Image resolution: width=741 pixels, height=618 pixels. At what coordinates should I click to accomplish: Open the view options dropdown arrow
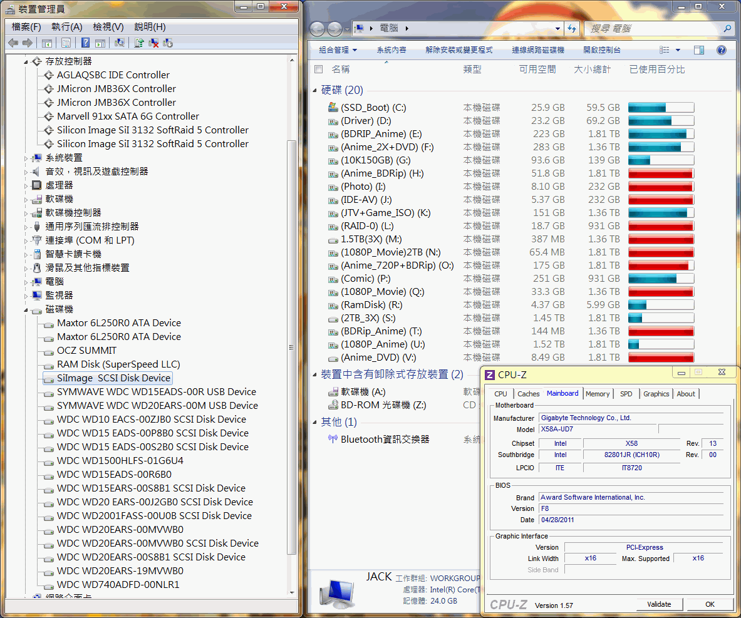click(x=677, y=50)
